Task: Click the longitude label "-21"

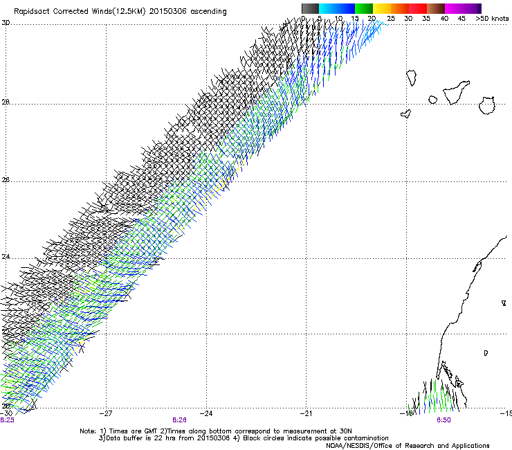Action: [307, 413]
